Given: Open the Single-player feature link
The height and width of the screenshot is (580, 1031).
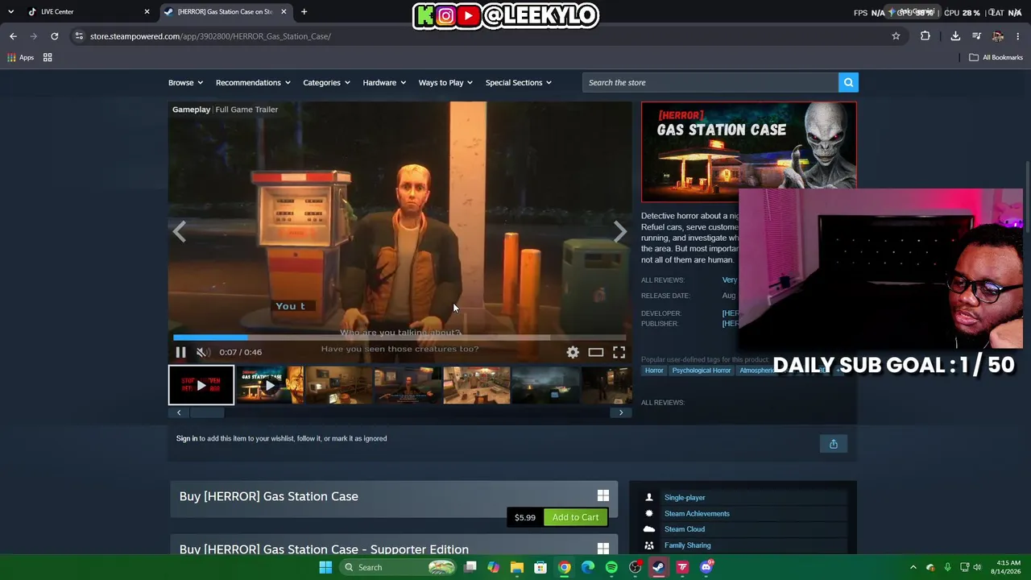Looking at the screenshot, I should pyautogui.click(x=685, y=498).
